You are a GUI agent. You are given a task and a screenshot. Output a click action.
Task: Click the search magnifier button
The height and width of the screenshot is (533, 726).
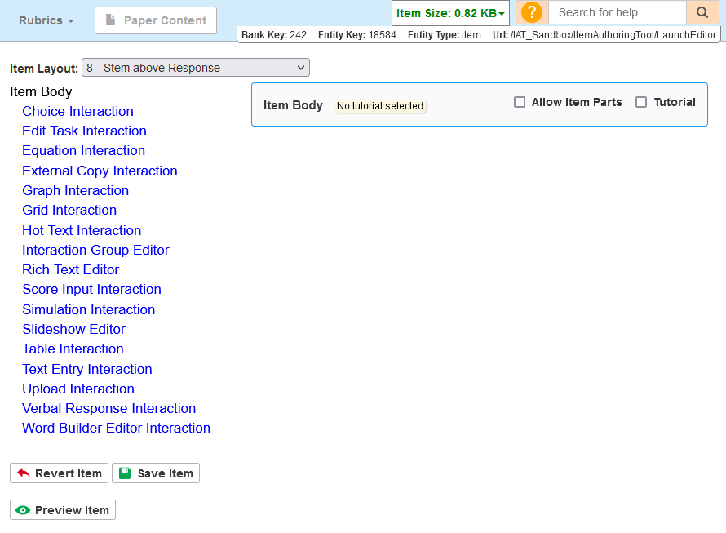pyautogui.click(x=702, y=12)
